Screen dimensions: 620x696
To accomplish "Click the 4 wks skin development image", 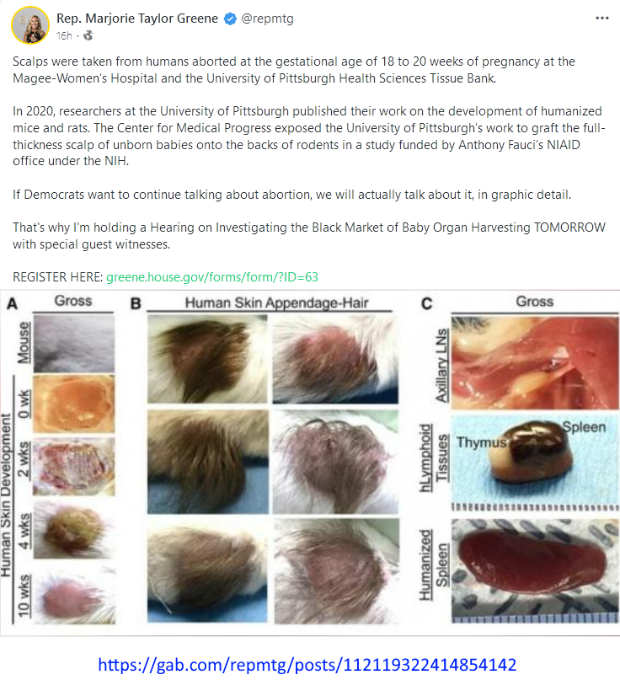I will point(73,529).
